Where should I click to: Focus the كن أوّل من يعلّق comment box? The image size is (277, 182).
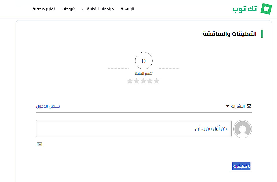(133, 129)
